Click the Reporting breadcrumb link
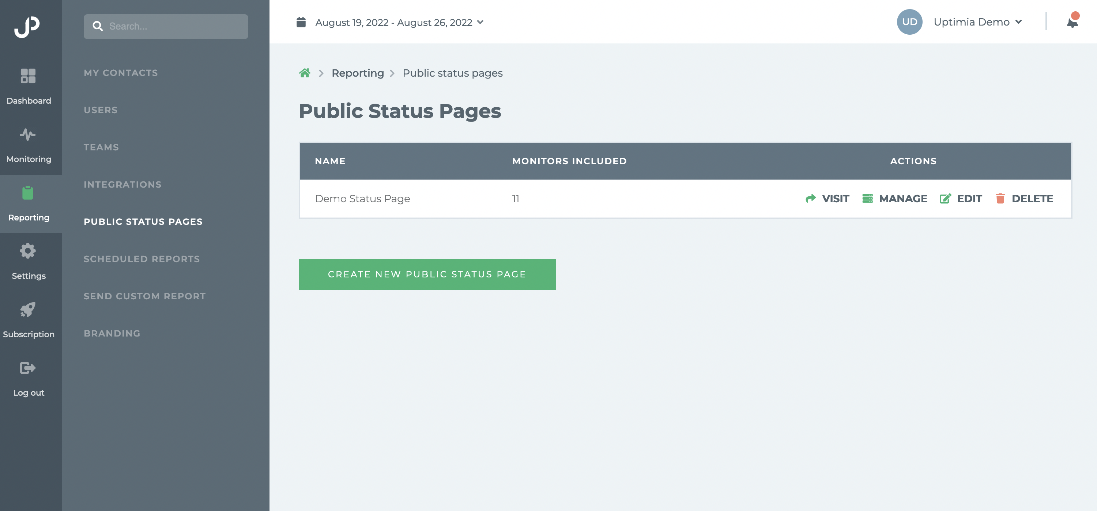Image resolution: width=1097 pixels, height=511 pixels. (x=358, y=73)
